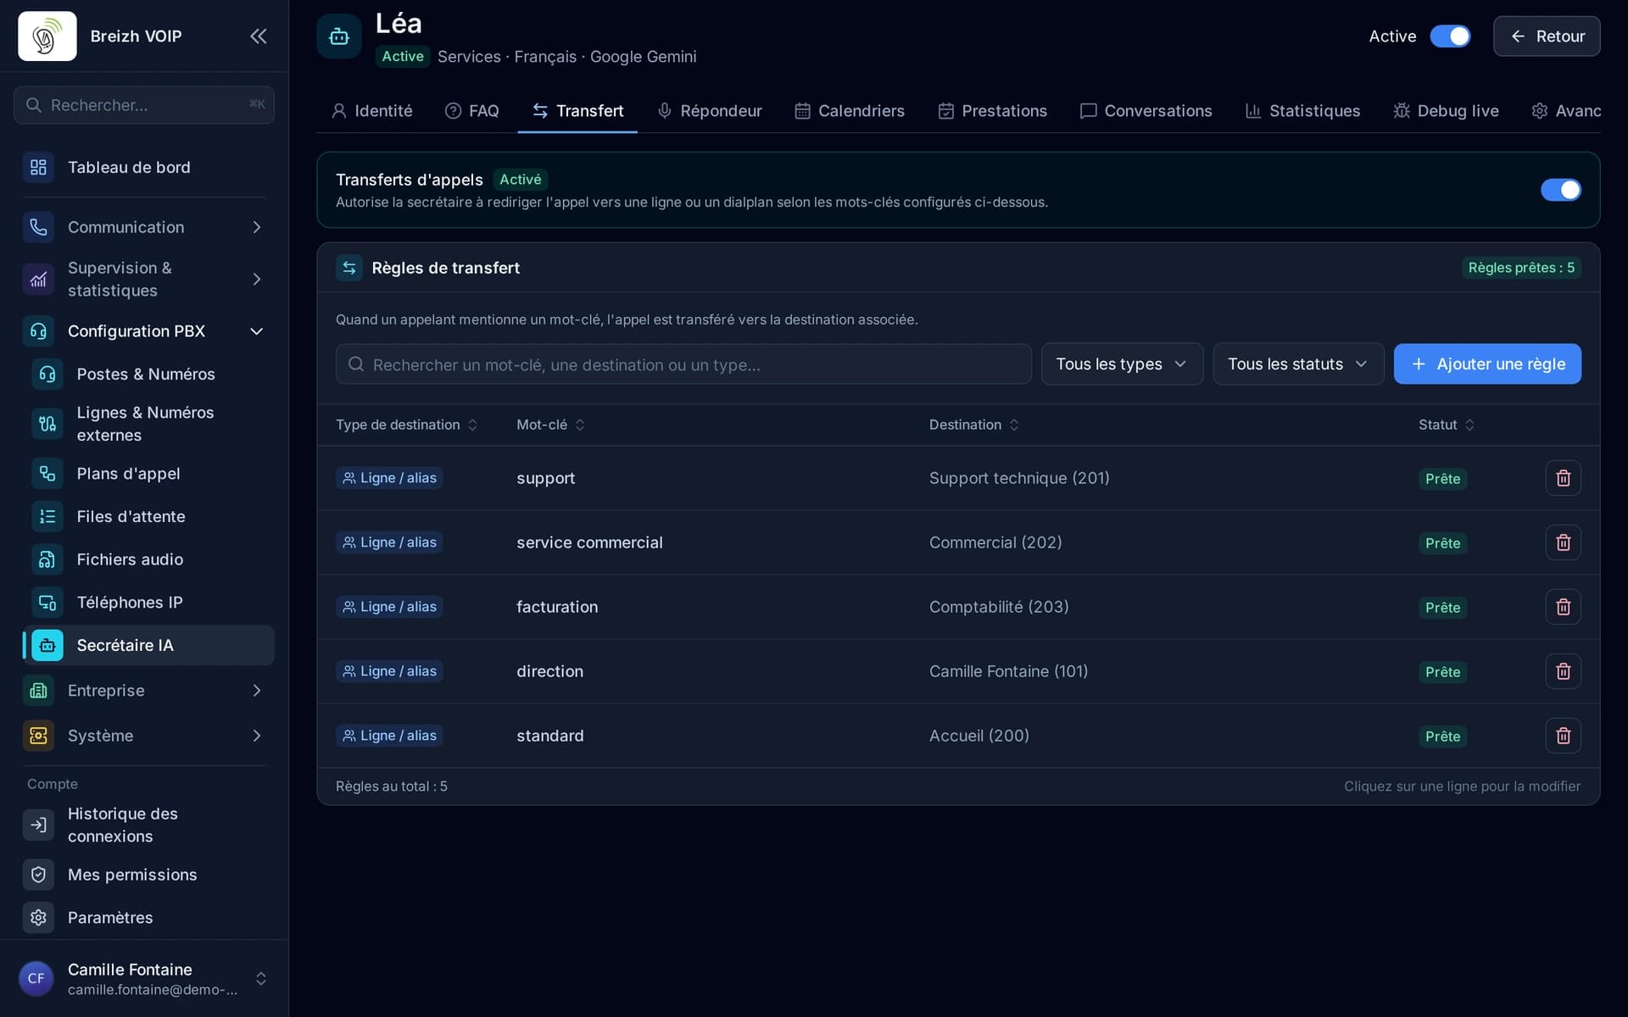This screenshot has height=1017, width=1628.
Task: Delete the direction transfer rule
Action: pos(1563,671)
